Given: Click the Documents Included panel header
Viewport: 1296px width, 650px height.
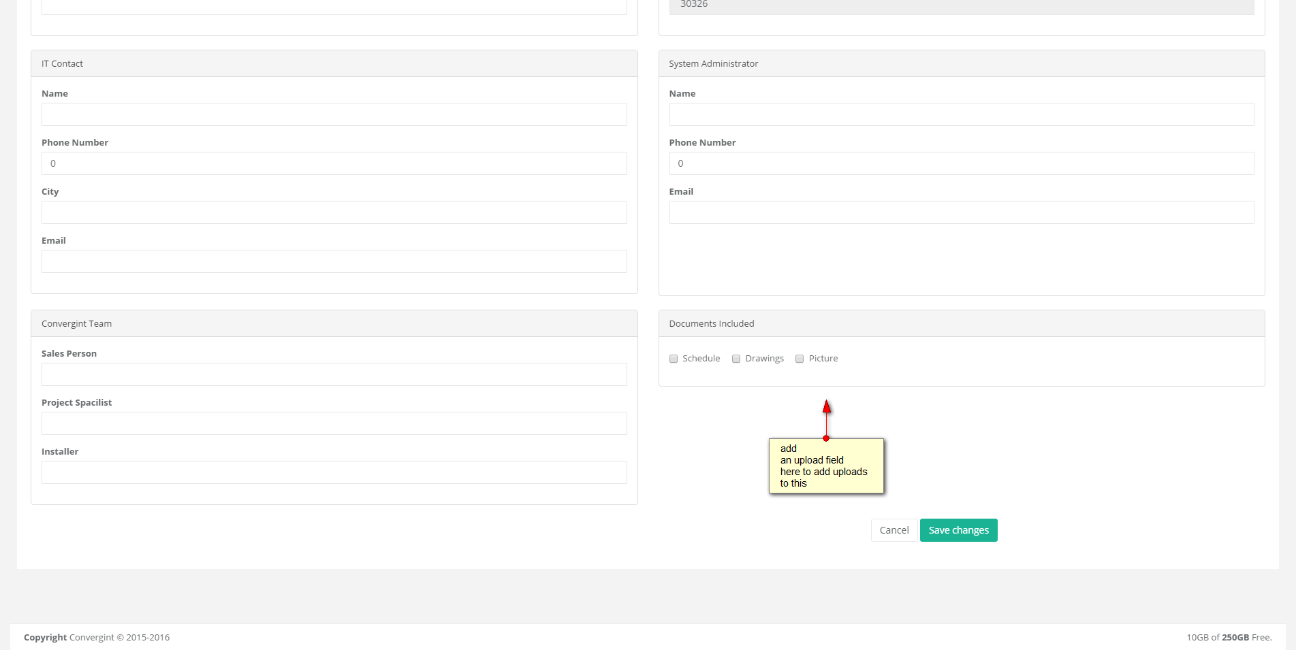Looking at the screenshot, I should 961,324.
